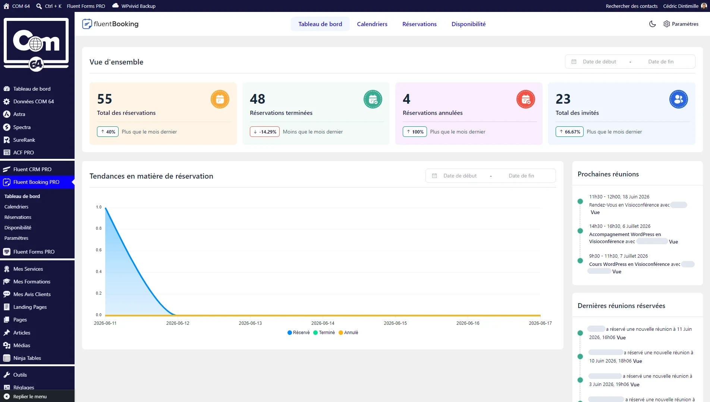Open Paramètres gear in the header
The height and width of the screenshot is (402, 710).
(x=681, y=24)
